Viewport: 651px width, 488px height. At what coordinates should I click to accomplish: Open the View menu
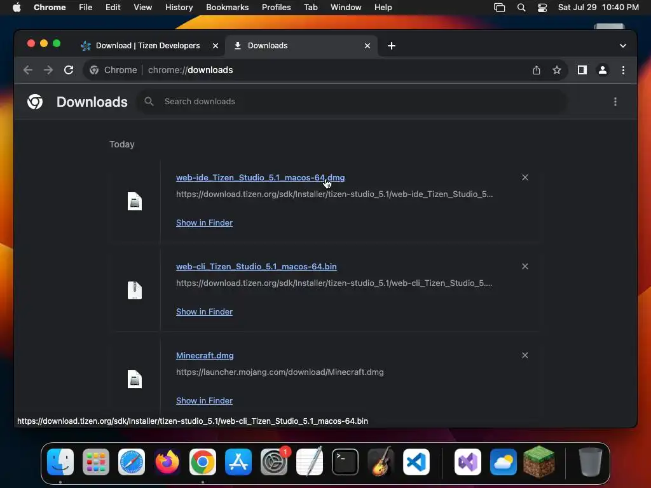tap(142, 8)
